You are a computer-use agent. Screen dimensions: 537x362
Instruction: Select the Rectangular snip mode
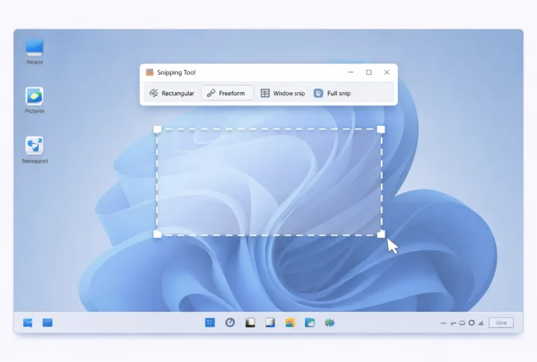coord(172,93)
